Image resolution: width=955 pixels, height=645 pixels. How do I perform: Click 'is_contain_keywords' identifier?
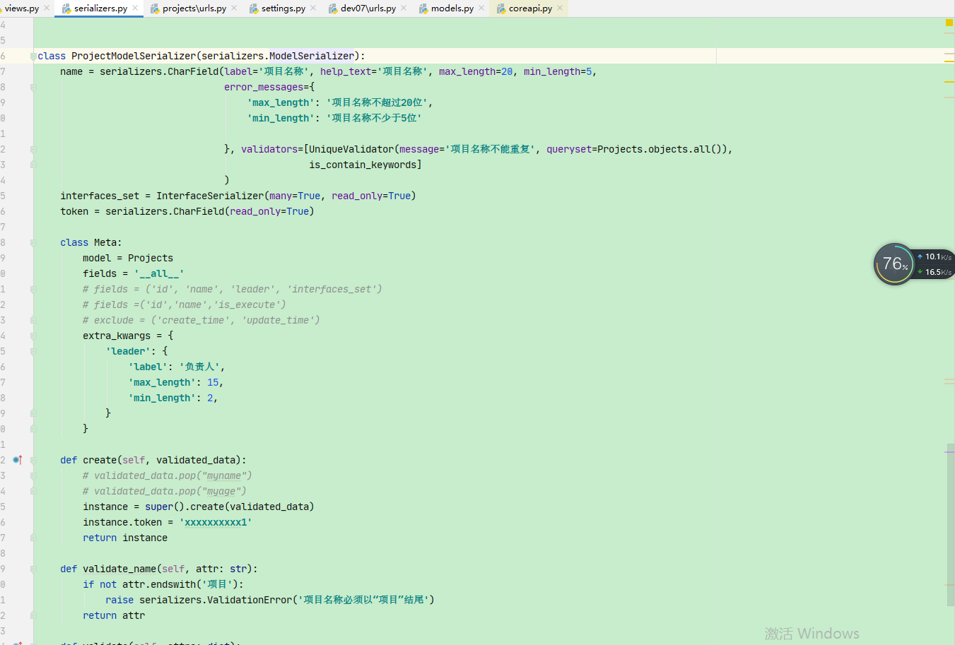pos(363,165)
